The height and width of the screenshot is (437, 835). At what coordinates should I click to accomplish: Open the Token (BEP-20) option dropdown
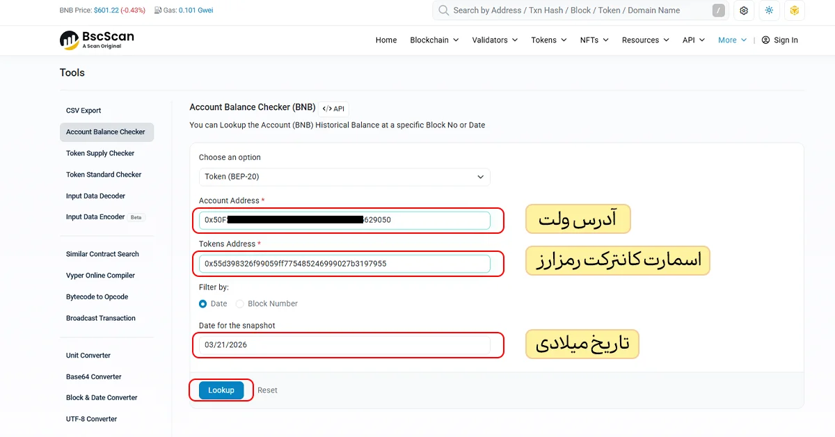[344, 177]
